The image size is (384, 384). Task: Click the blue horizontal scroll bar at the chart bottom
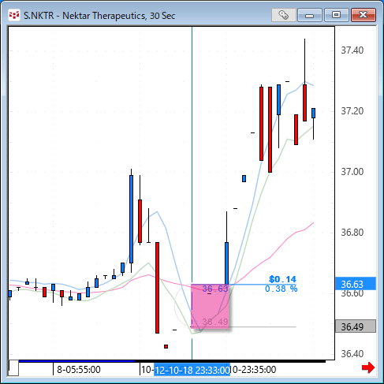coord(76,361)
